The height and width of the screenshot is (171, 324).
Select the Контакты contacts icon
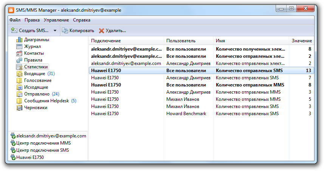[x=19, y=53]
